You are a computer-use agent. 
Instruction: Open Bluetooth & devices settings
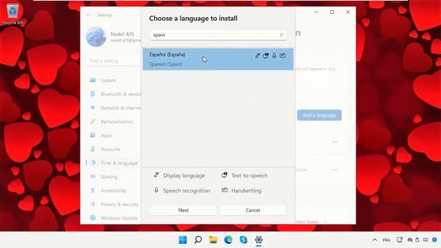[121, 94]
